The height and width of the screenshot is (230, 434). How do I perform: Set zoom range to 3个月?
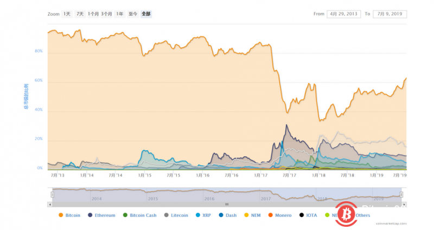point(106,14)
